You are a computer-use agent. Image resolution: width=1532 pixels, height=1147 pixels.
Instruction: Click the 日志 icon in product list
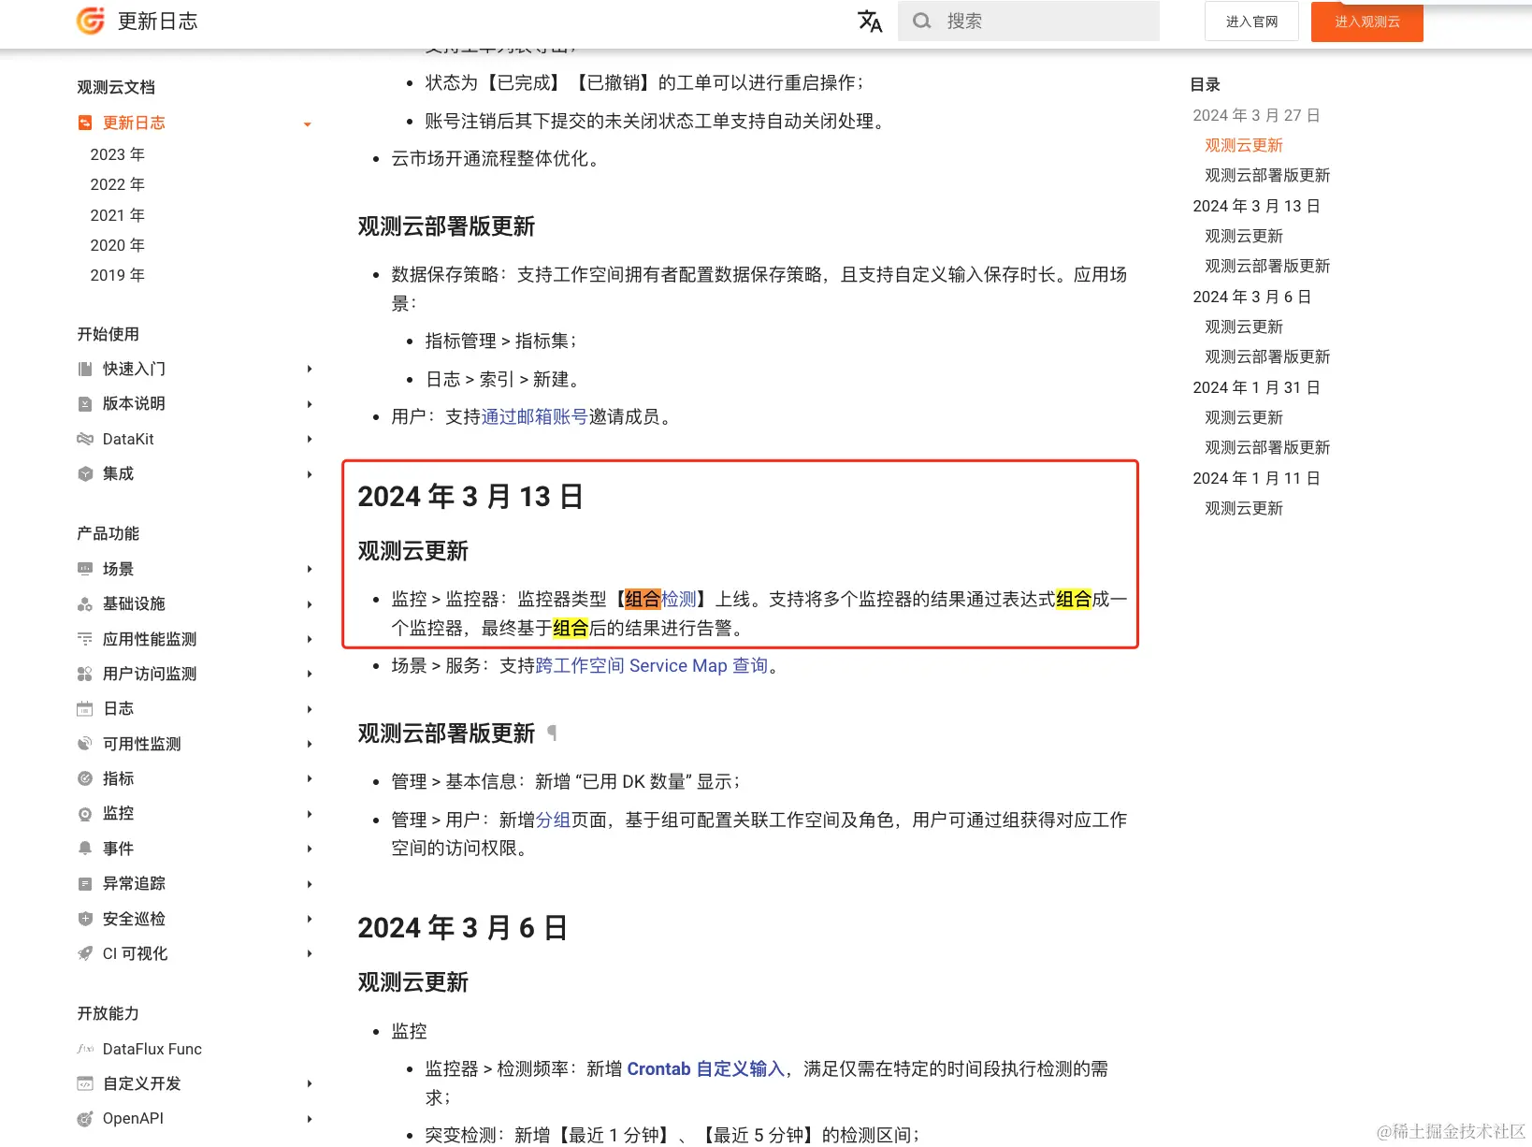(85, 708)
